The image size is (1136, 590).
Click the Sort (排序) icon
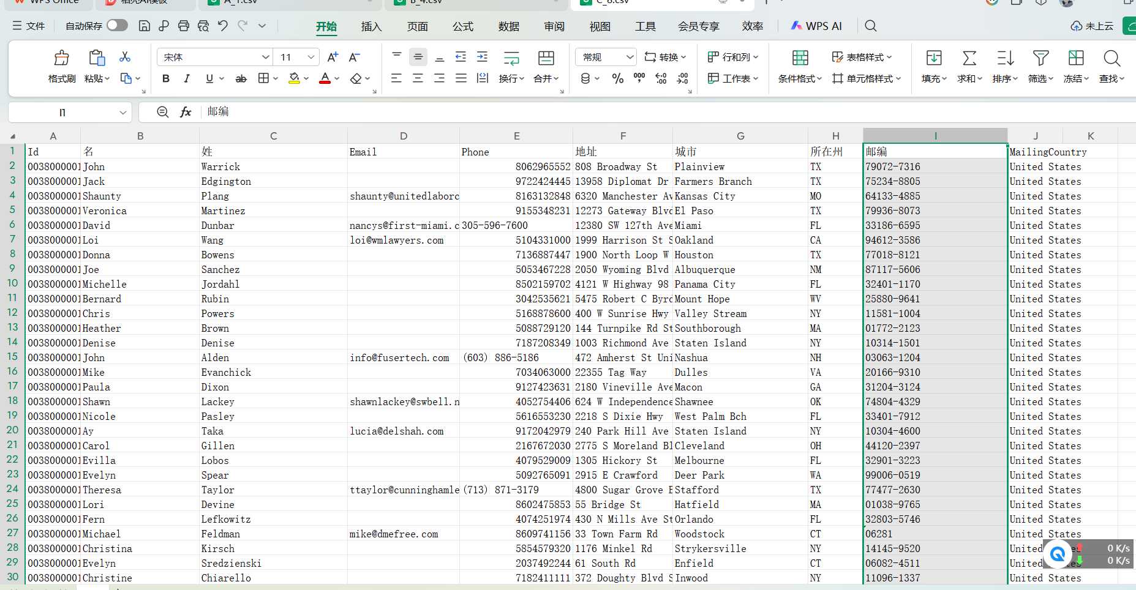1005,58
